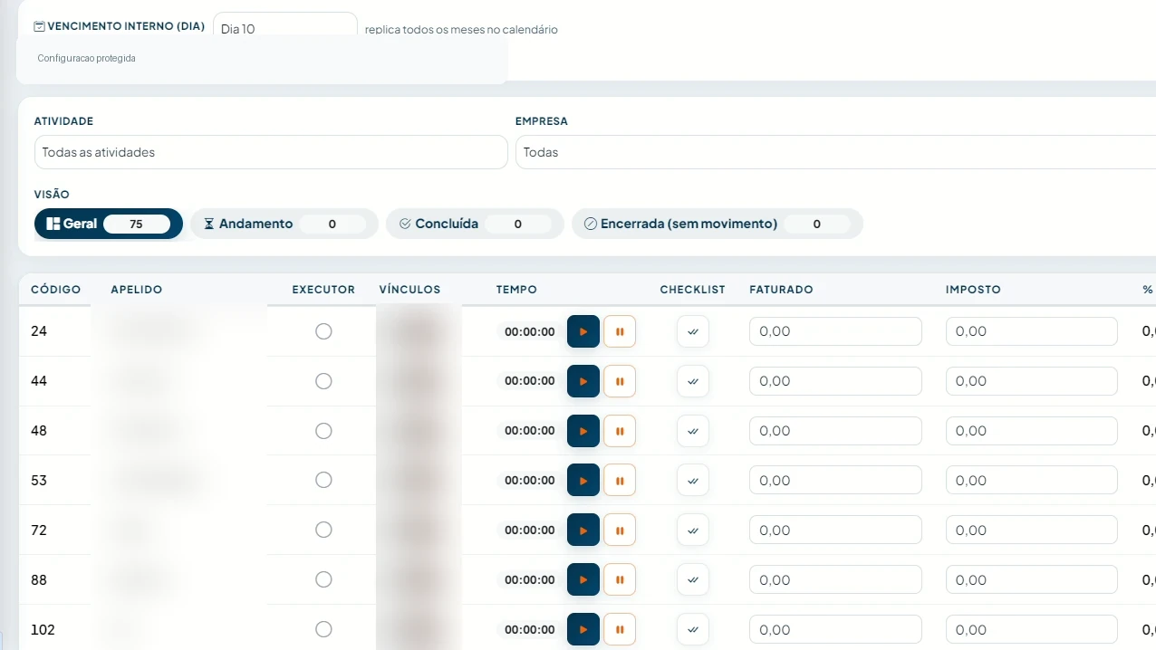Screen dimensions: 1156x650
Task: Start the timer for row 44
Action: tap(583, 381)
